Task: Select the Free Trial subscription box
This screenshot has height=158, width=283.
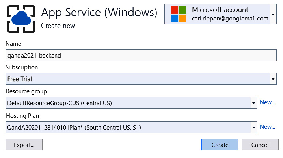Action: click(x=141, y=79)
